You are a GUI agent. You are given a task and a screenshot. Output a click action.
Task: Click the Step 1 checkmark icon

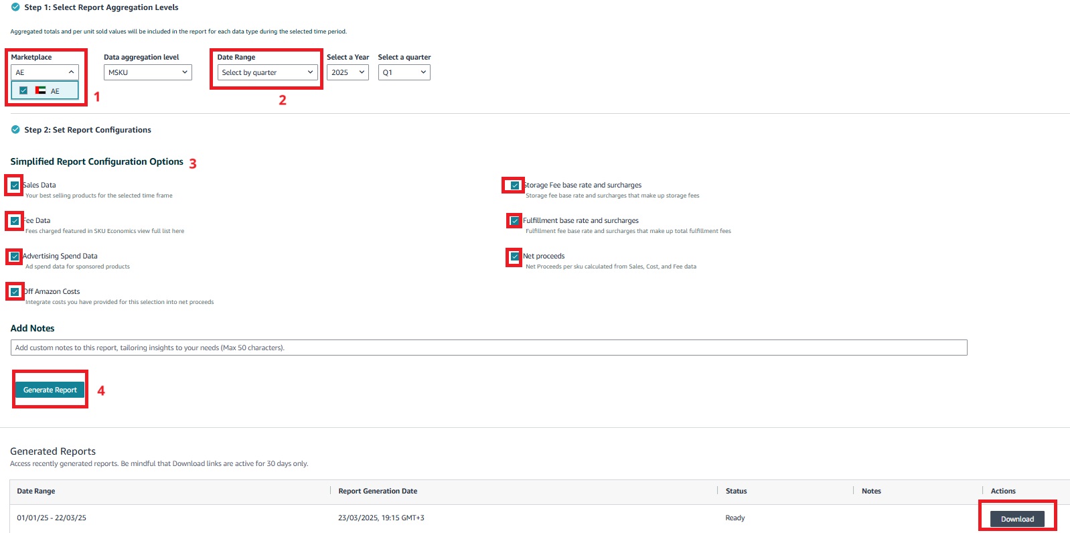pos(15,7)
